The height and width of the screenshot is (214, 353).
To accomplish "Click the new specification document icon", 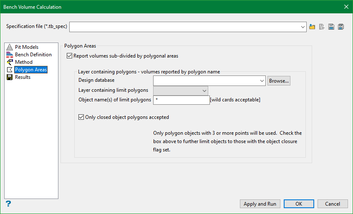I will 322,27.
